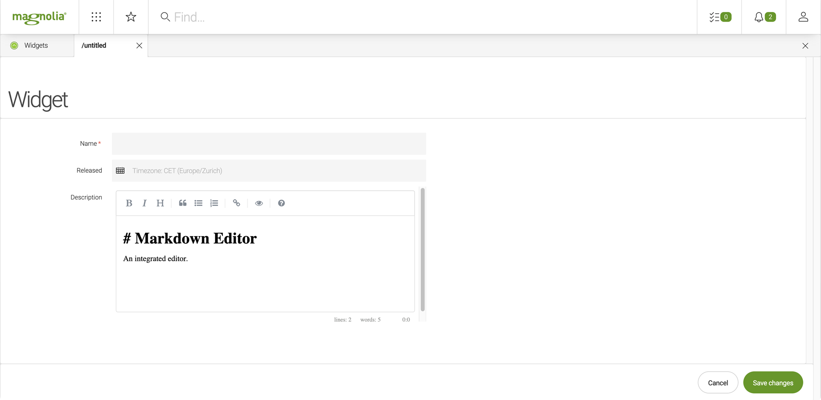Viewport: 821px width, 400px height.
Task: Insert heading with the H icon
Action: coord(160,203)
